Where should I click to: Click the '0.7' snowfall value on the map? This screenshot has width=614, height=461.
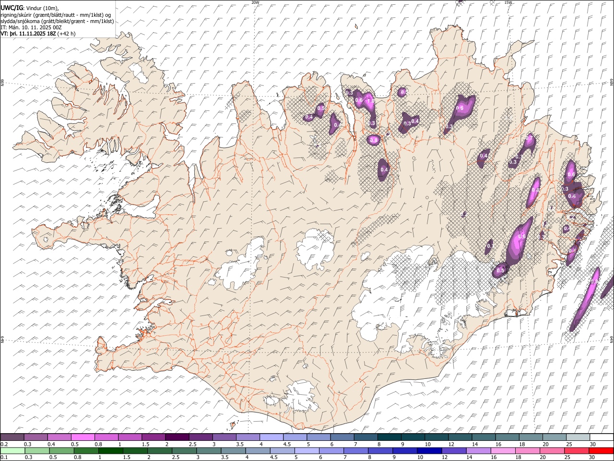click(529, 138)
